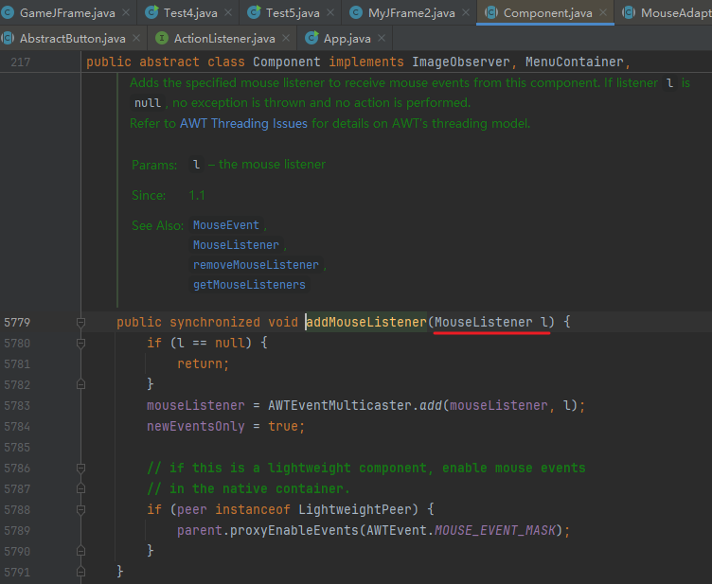Close the GameJFrame.java tab
The image size is (712, 584).
126,12
